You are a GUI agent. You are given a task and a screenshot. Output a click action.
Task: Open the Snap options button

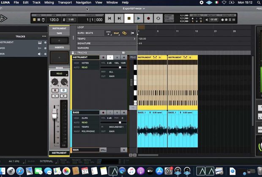click(117, 33)
